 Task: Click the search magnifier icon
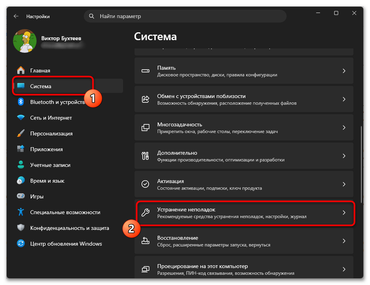click(92, 16)
